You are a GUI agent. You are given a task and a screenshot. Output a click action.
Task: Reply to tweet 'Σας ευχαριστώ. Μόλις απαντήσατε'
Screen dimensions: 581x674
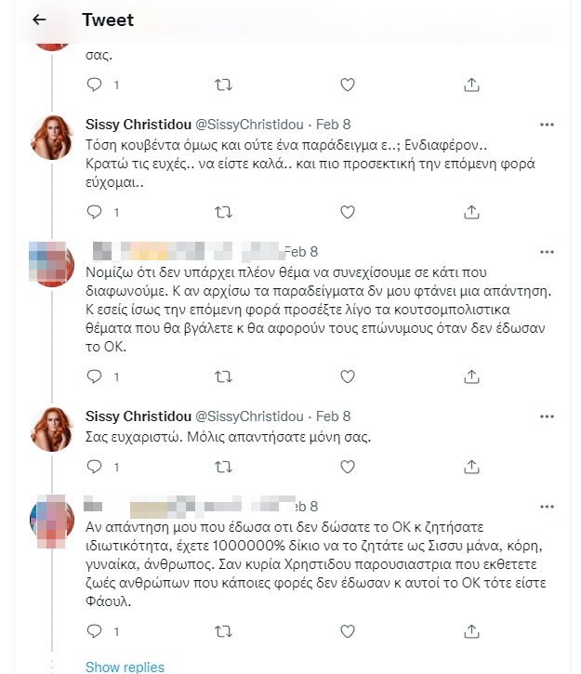click(x=94, y=466)
